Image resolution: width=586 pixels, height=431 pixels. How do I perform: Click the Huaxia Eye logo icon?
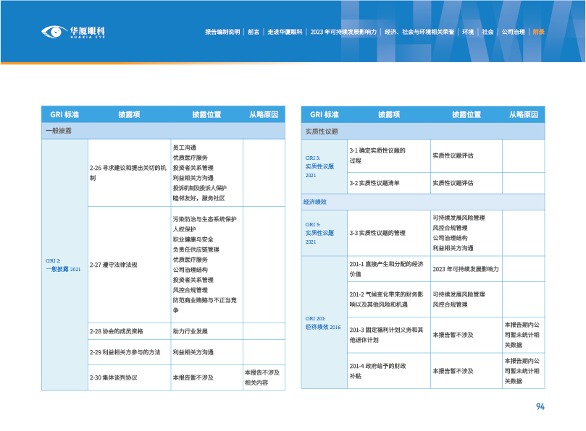[x=53, y=32]
